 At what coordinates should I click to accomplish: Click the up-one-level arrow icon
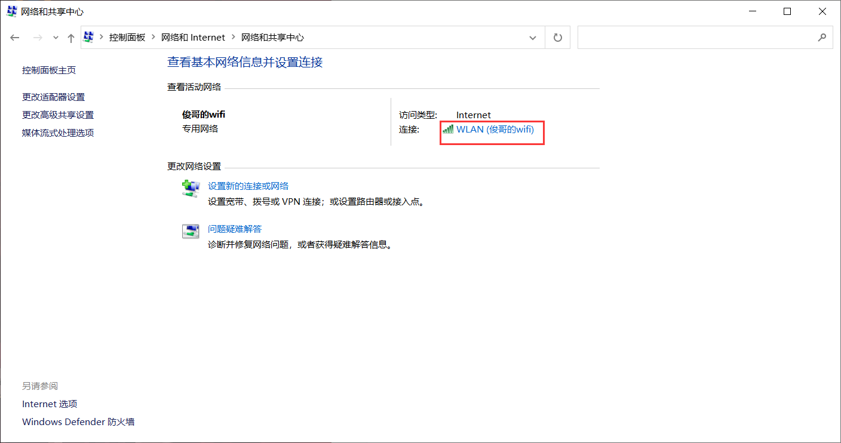point(71,38)
